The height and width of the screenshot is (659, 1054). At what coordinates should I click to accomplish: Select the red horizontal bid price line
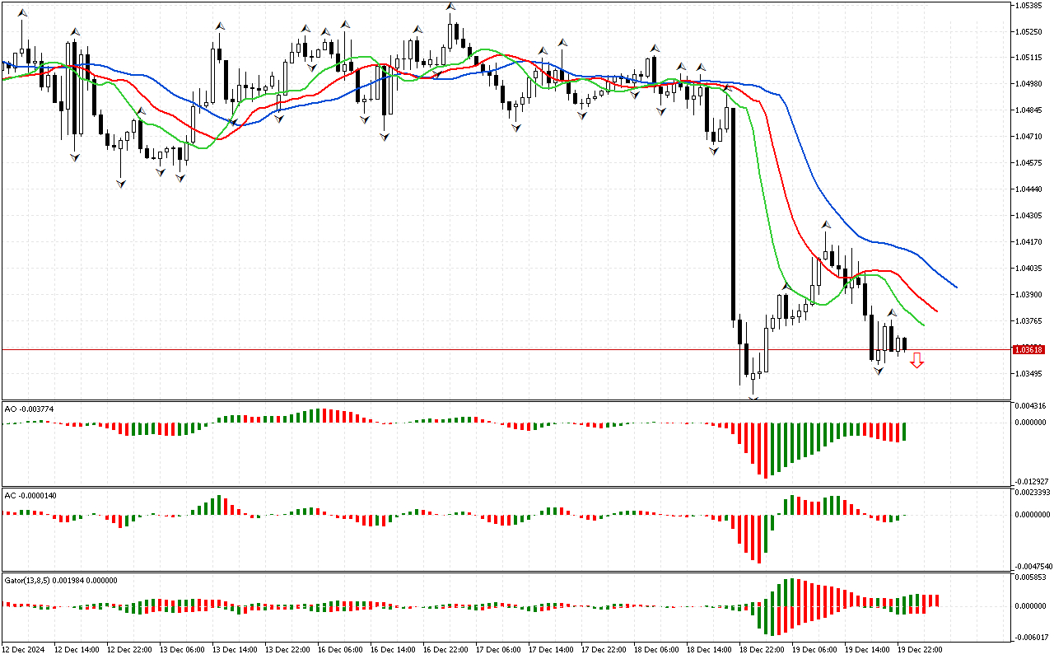506,349
